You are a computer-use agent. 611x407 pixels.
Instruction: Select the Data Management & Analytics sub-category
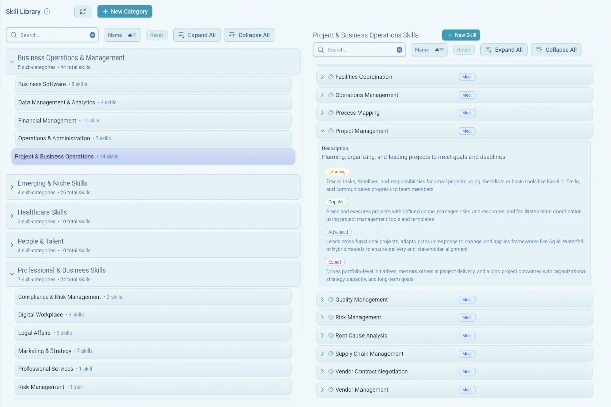(153, 102)
